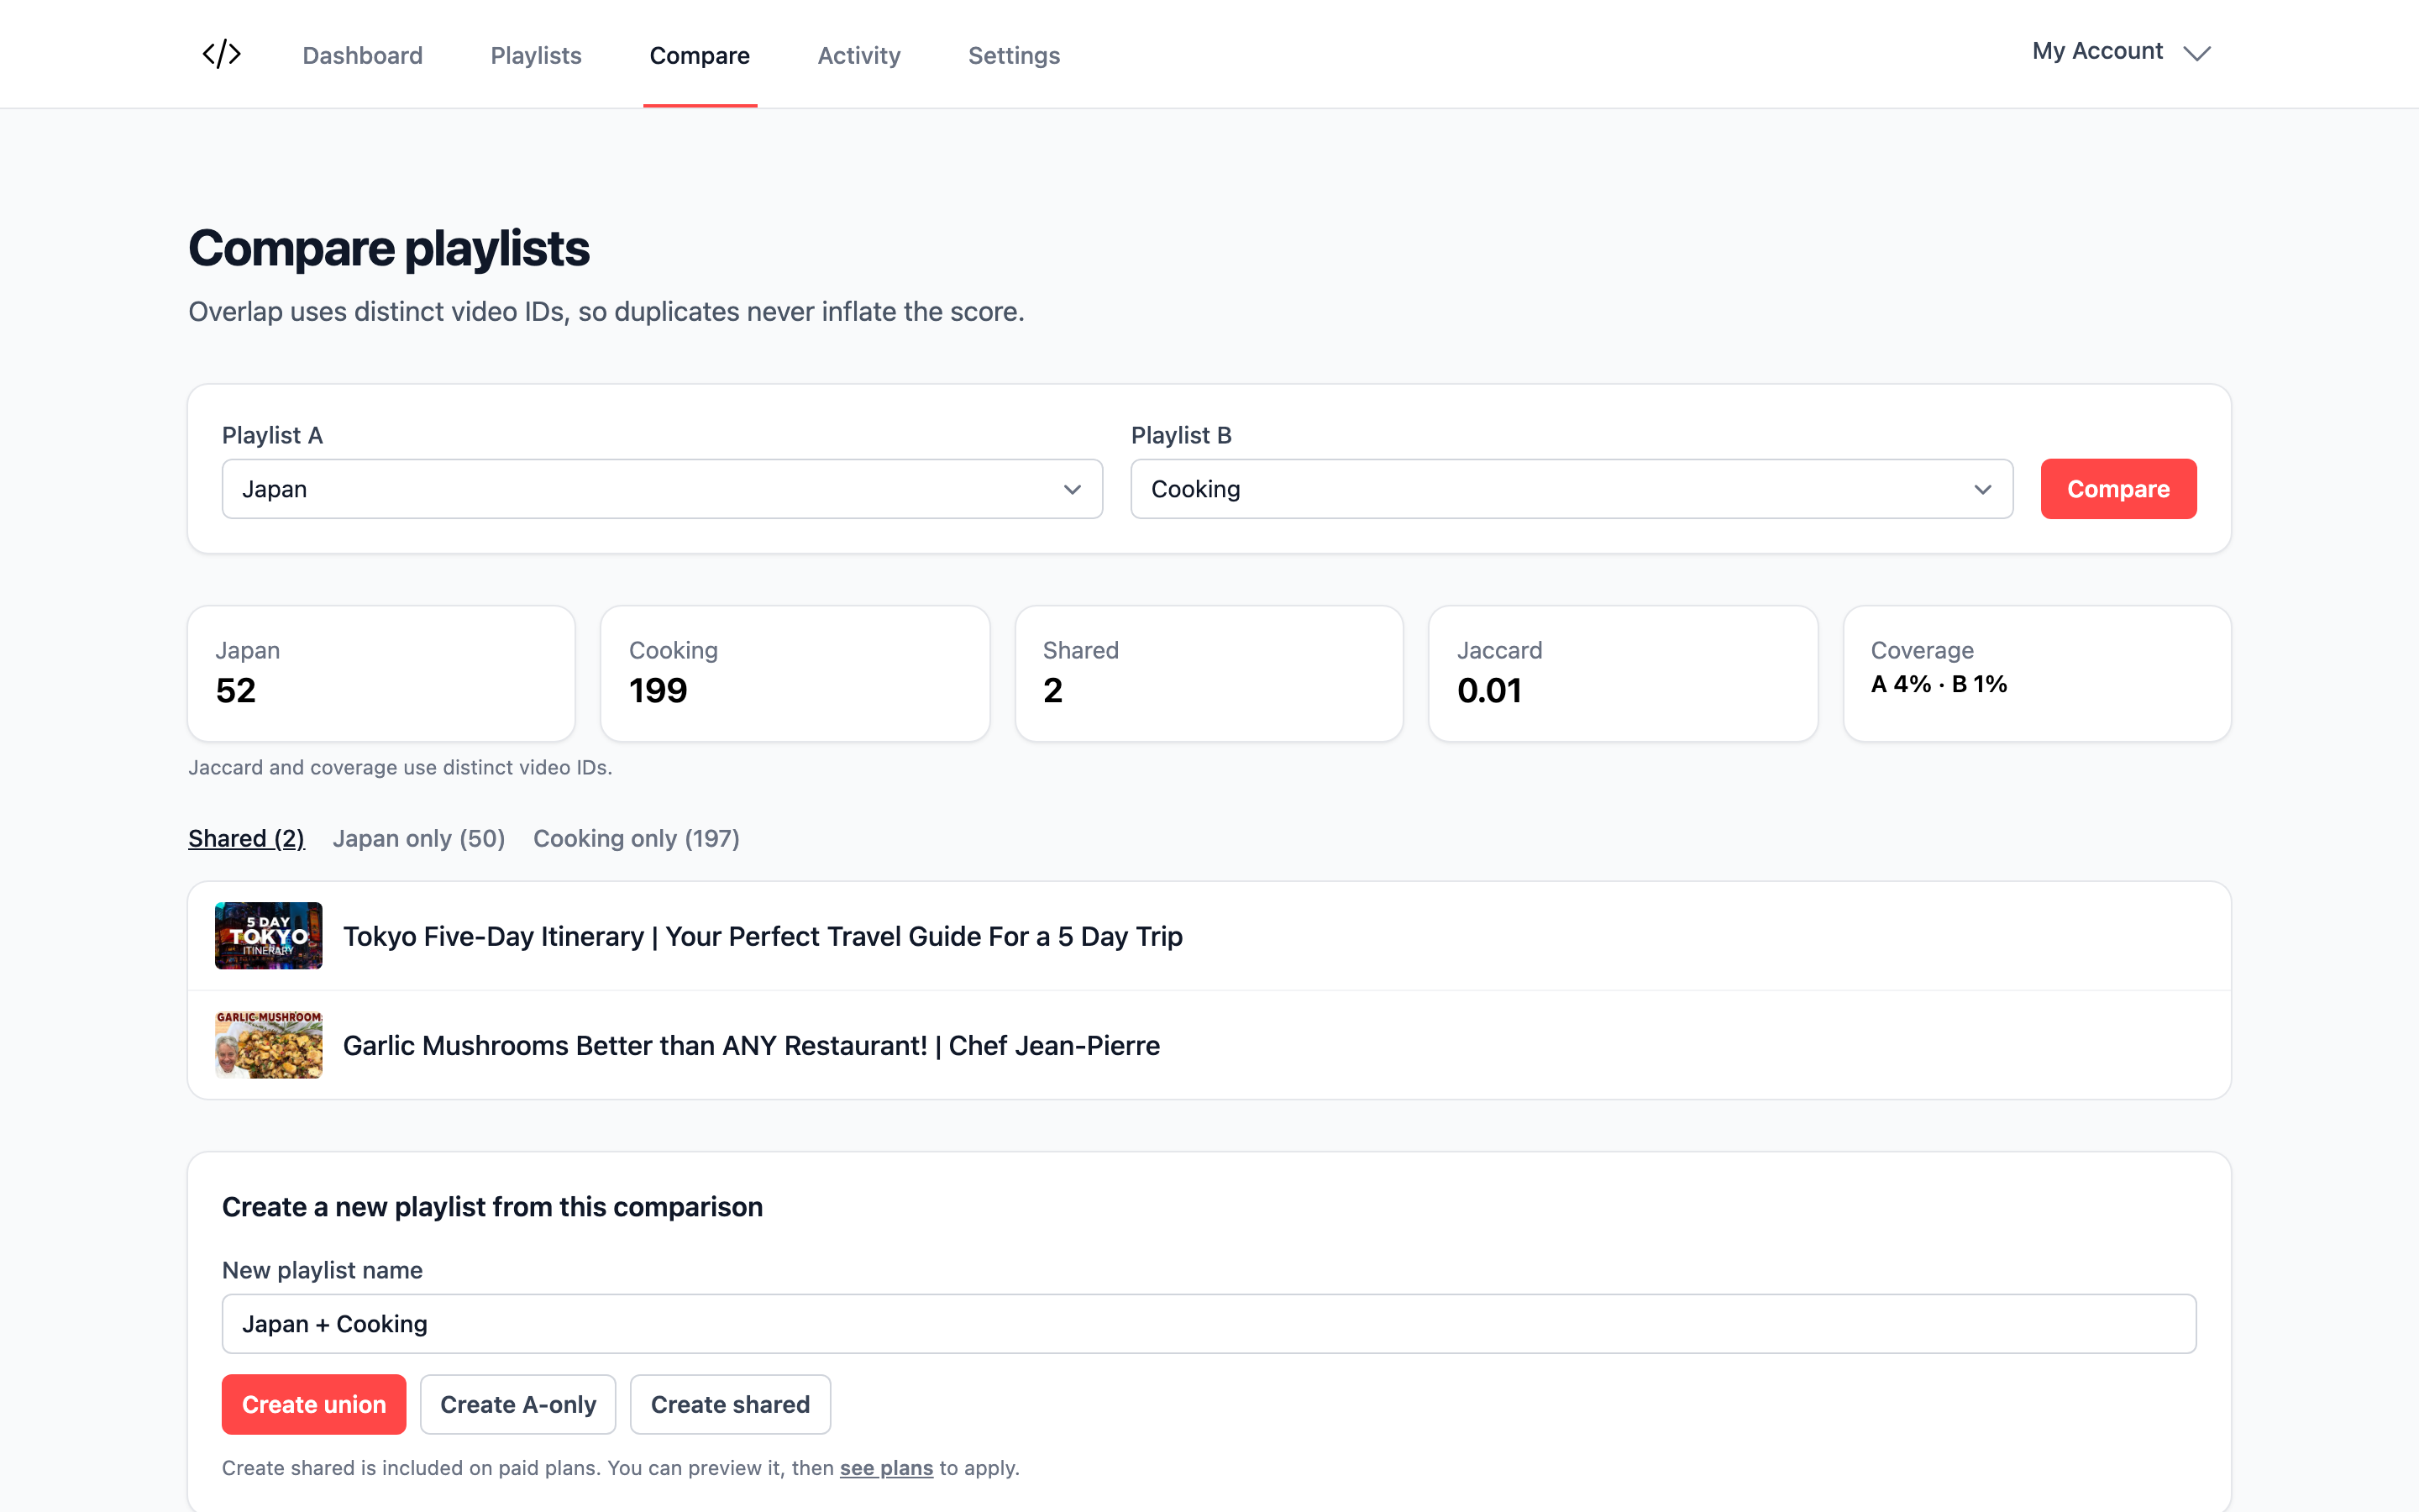
Task: Open Settings from the top nav
Action: point(1014,55)
